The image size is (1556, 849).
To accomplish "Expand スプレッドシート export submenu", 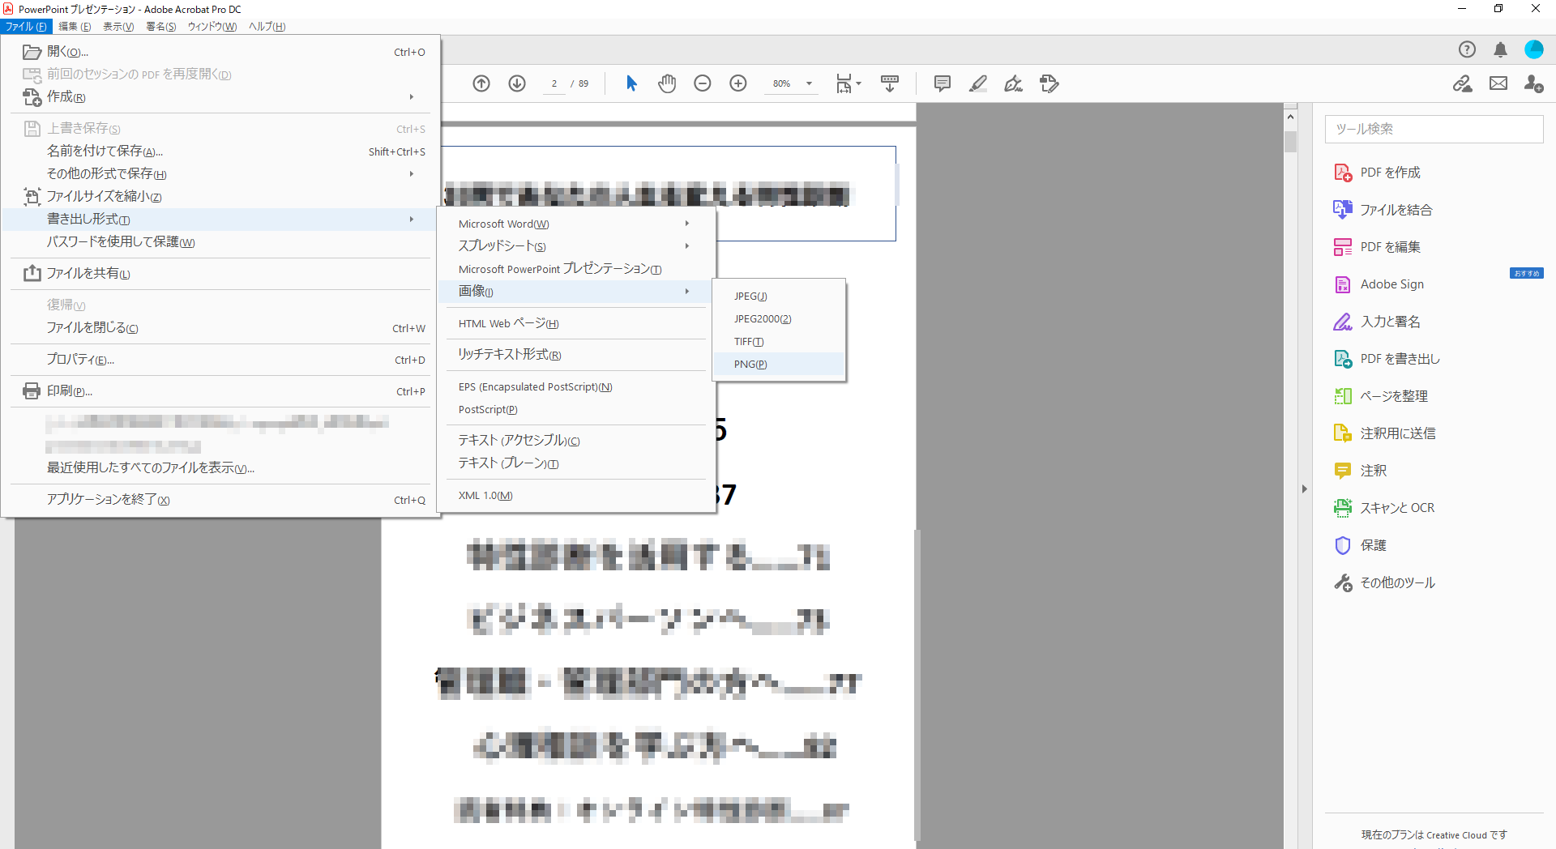I will coord(575,246).
